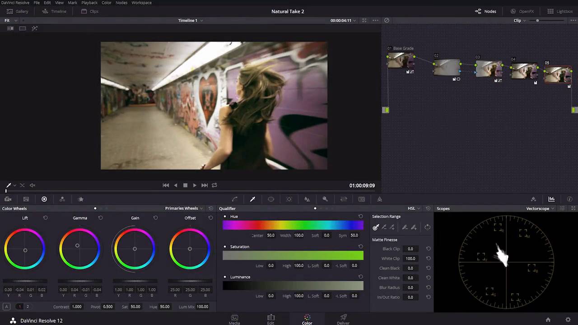Invert the qualifier selection
The width and height of the screenshot is (578, 325).
(427, 227)
